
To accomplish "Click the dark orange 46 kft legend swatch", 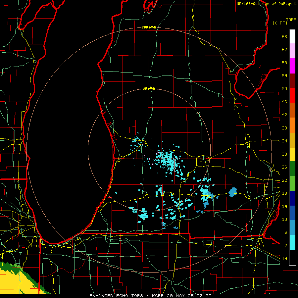I will (292, 110).
